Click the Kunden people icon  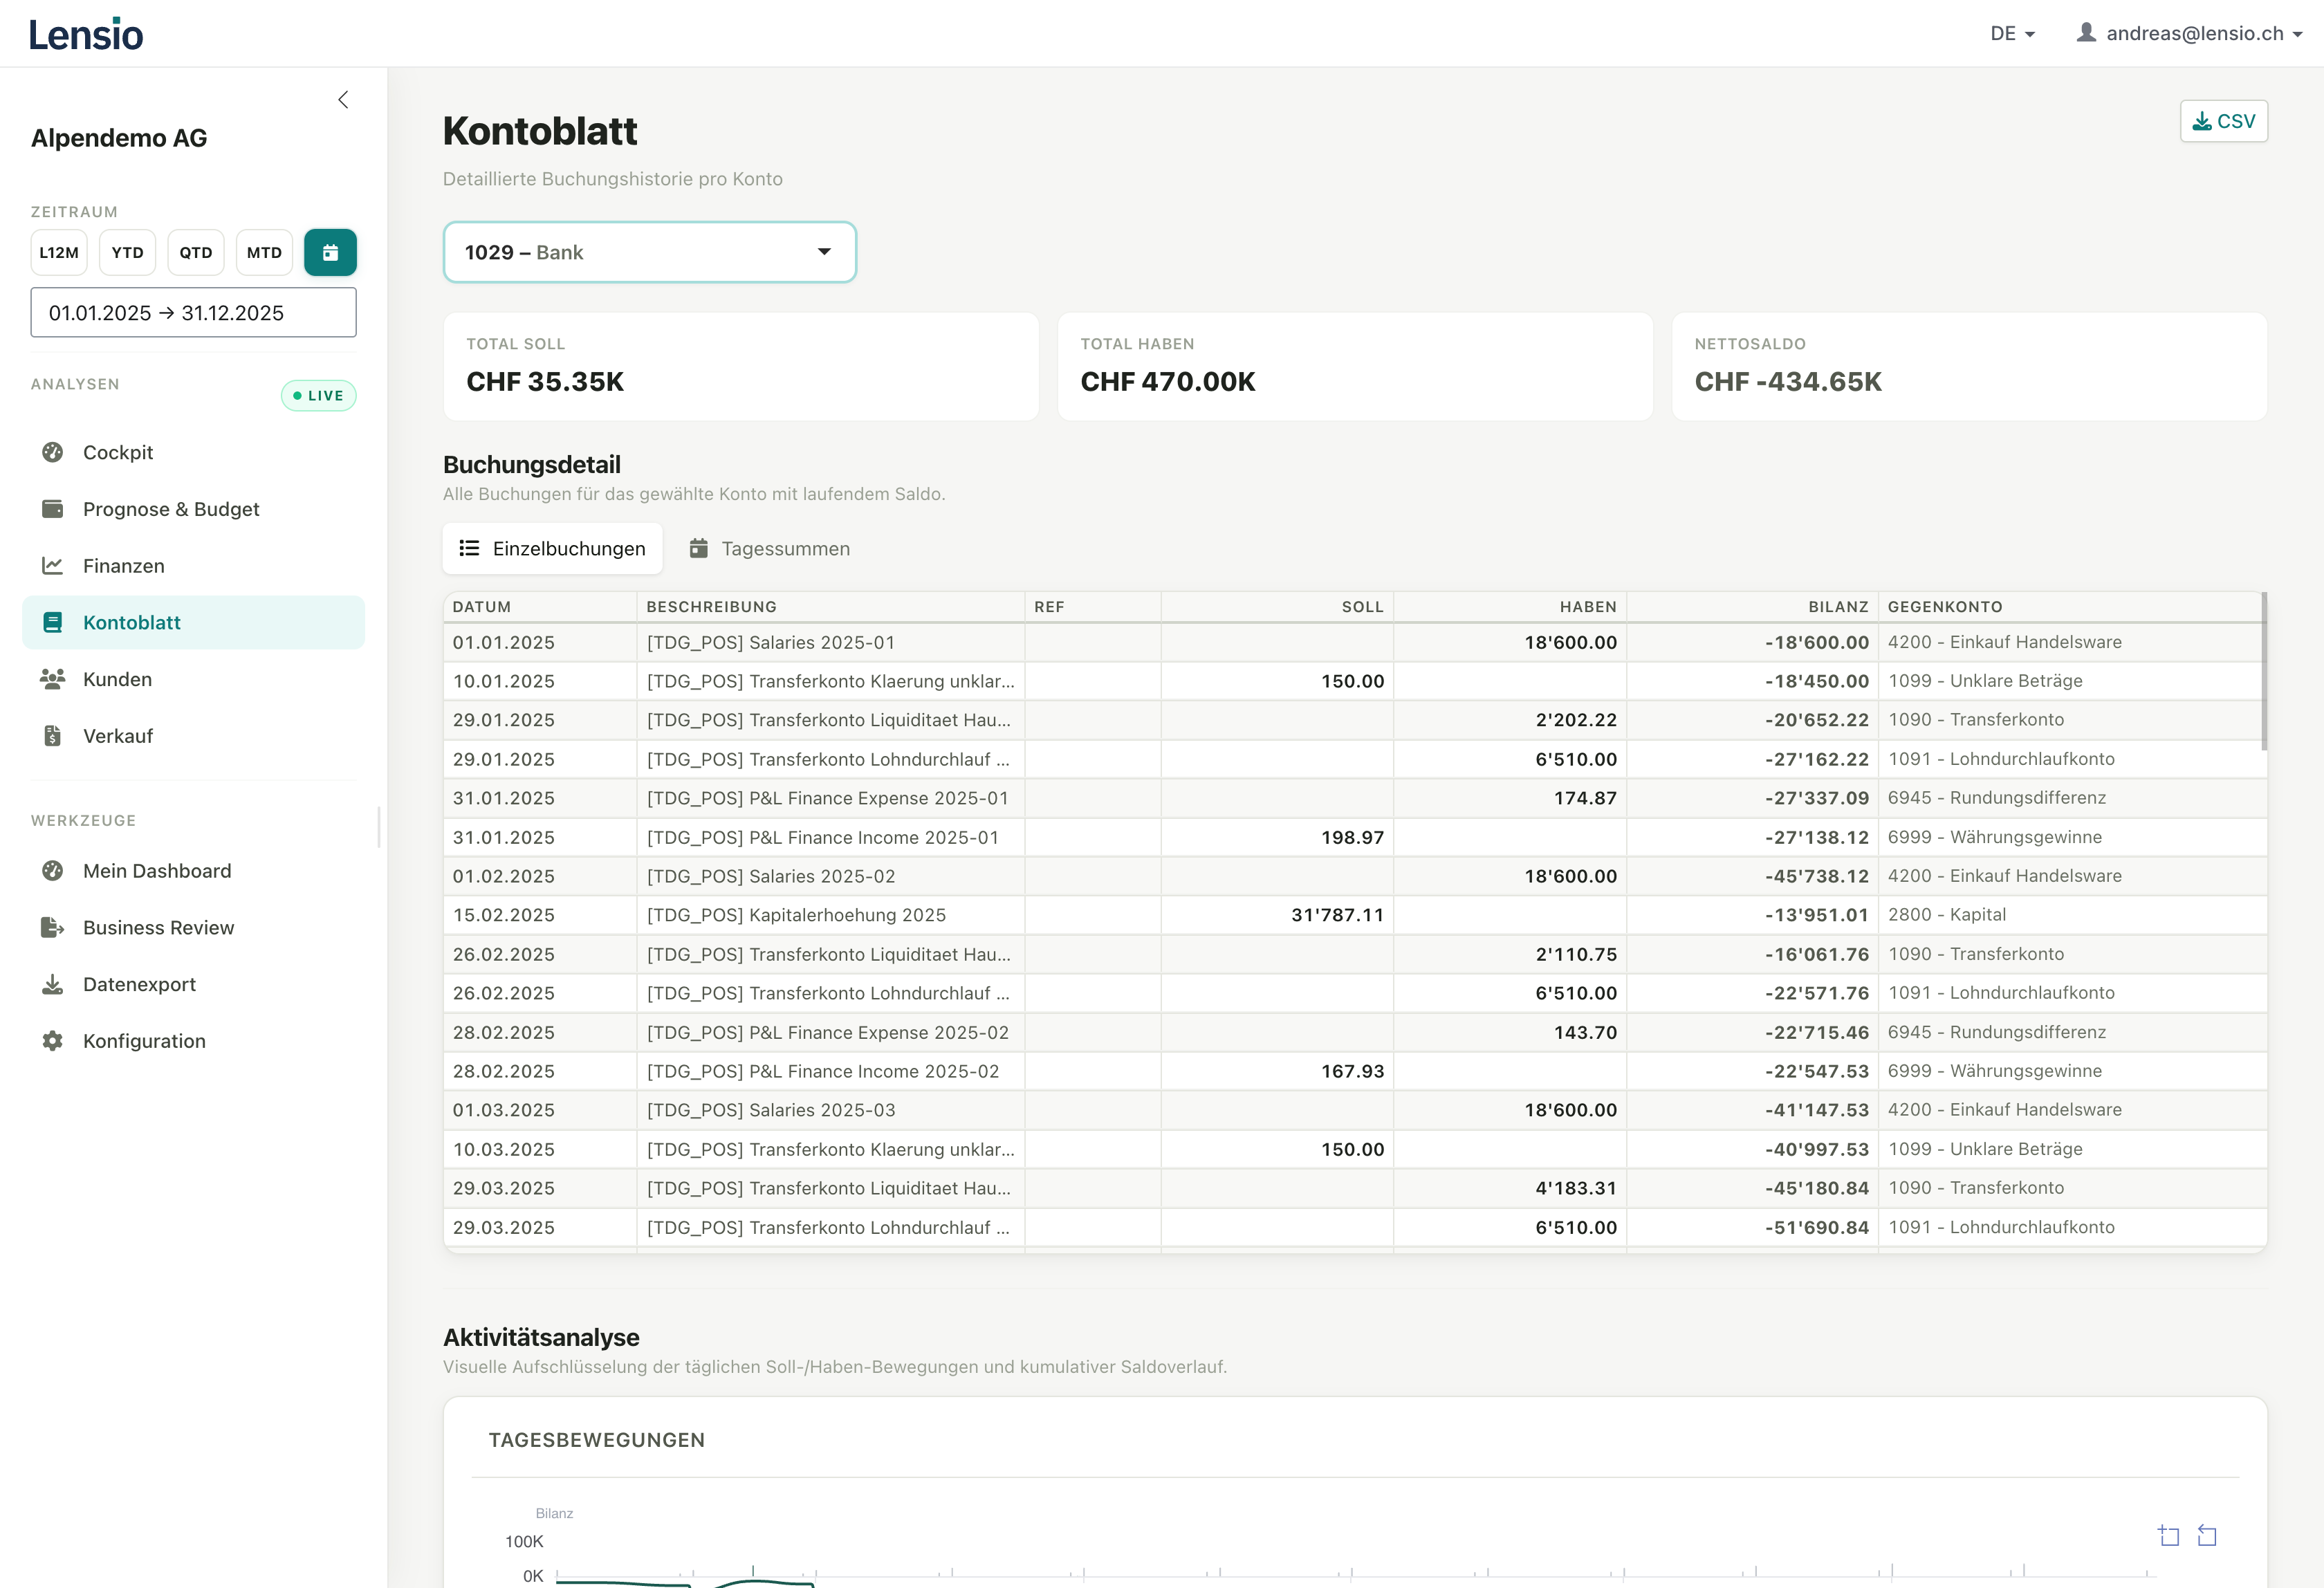click(53, 679)
